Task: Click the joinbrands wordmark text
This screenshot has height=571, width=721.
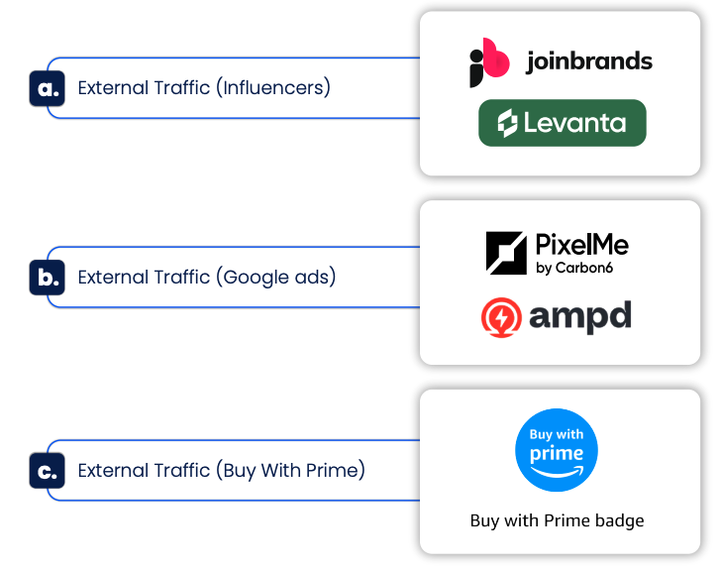Action: coord(589,61)
